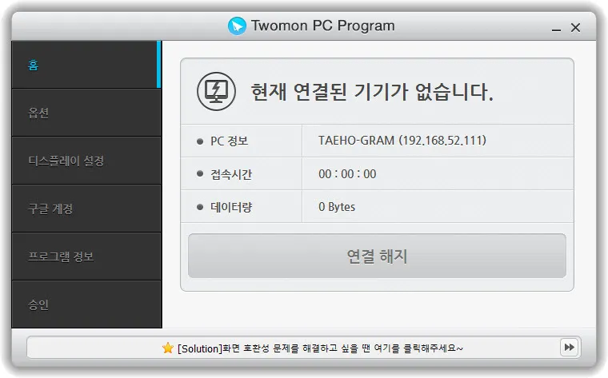Click the 현재 연결된 기기가 없습니다 heading
This screenshot has height=378, width=608.
point(372,92)
